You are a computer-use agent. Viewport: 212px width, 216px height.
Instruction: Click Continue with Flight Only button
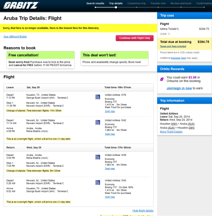135,38
